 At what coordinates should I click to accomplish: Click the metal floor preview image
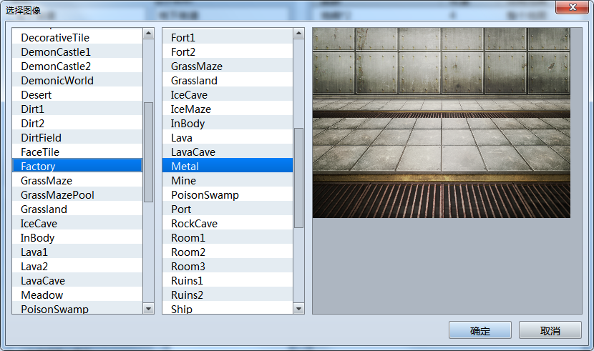442,122
